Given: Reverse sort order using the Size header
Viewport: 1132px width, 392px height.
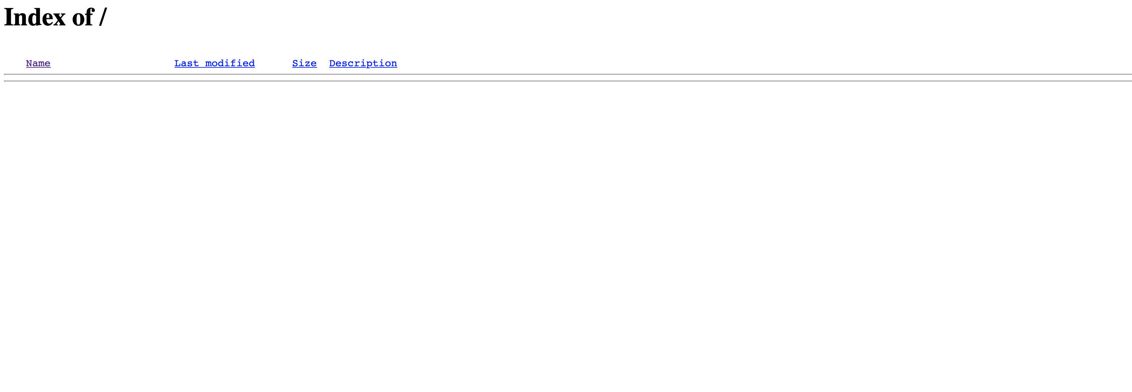Looking at the screenshot, I should [x=305, y=63].
